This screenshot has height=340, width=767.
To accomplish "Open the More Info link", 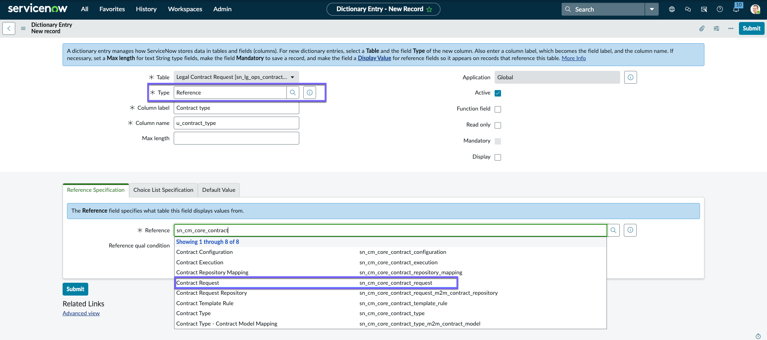I will coord(574,58).
